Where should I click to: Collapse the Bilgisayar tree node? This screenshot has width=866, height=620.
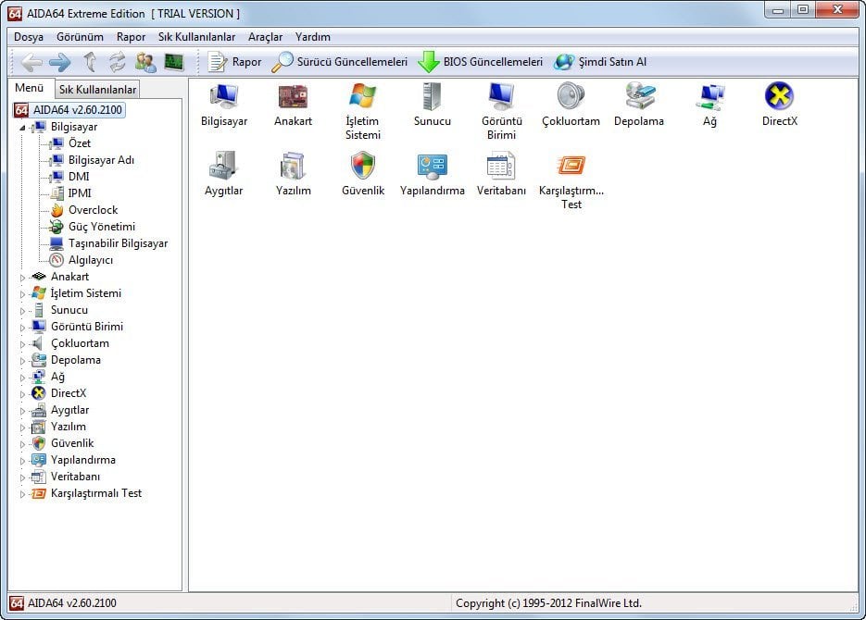[x=22, y=128]
